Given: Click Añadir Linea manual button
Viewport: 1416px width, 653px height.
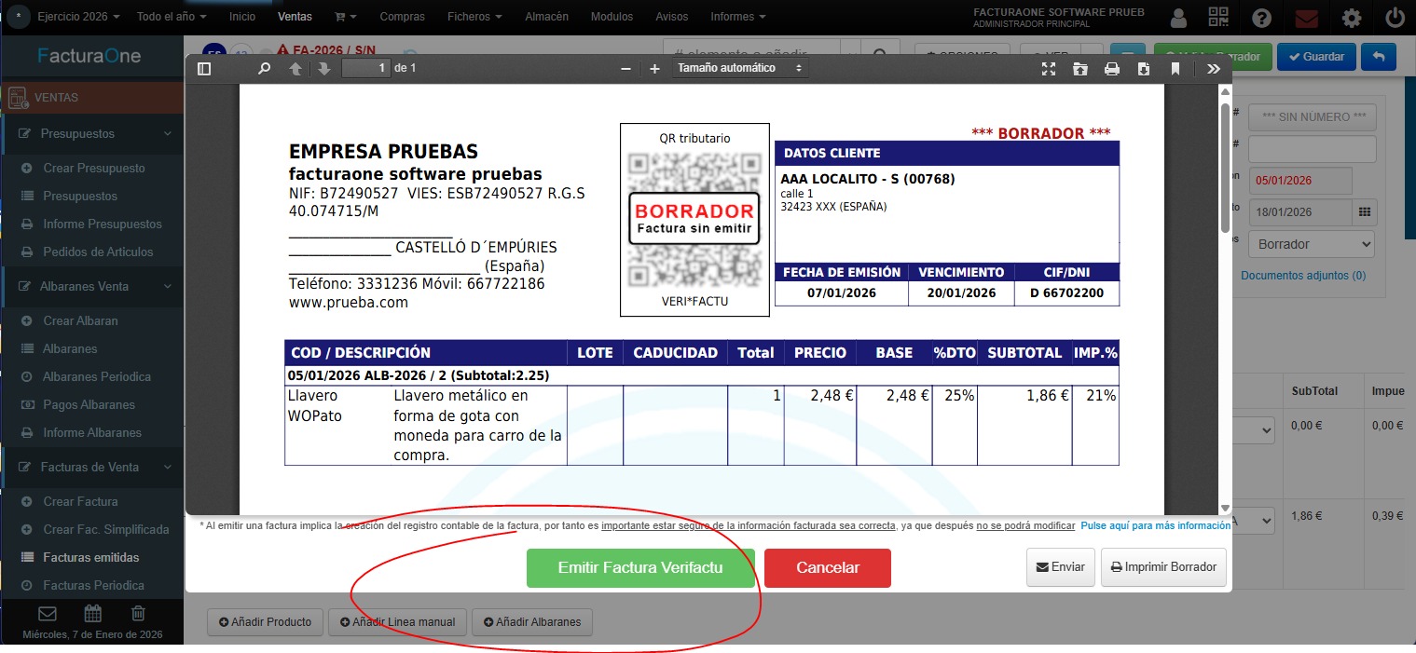Looking at the screenshot, I should click(x=397, y=621).
